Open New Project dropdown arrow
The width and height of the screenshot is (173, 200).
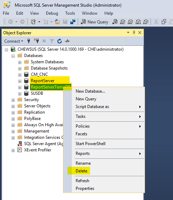point(39,22)
